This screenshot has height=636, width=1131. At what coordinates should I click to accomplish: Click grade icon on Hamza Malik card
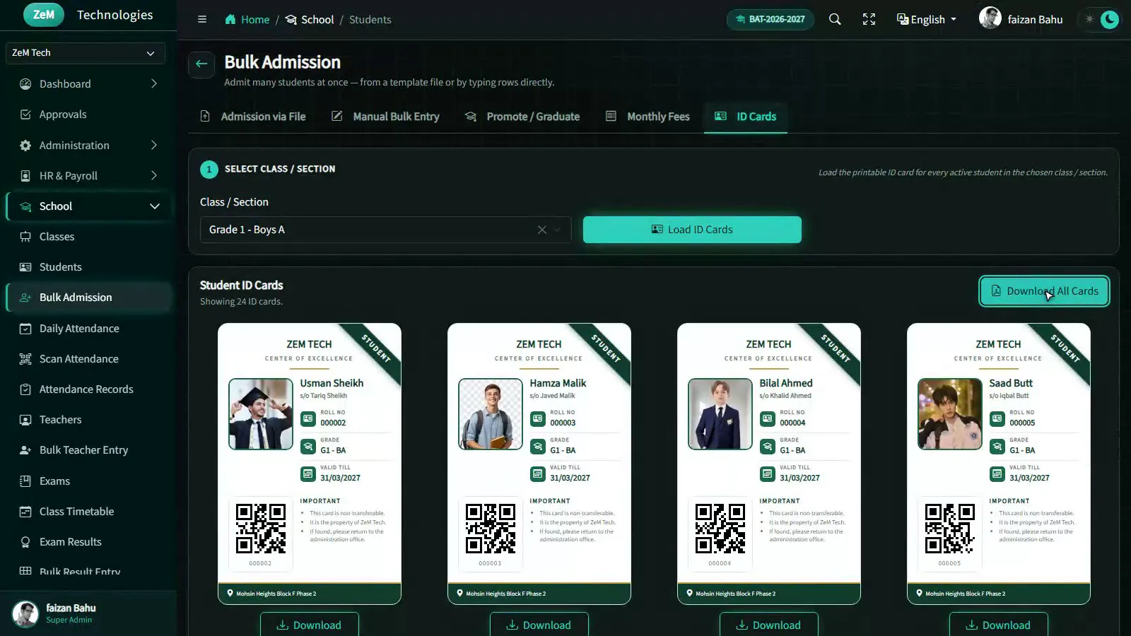tap(538, 447)
